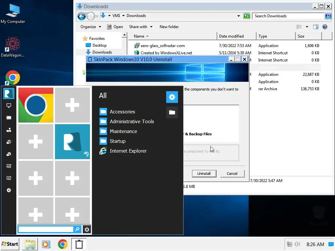The width and height of the screenshot is (335, 251).
Task: Click the green refresh button
Action: (x=247, y=16)
